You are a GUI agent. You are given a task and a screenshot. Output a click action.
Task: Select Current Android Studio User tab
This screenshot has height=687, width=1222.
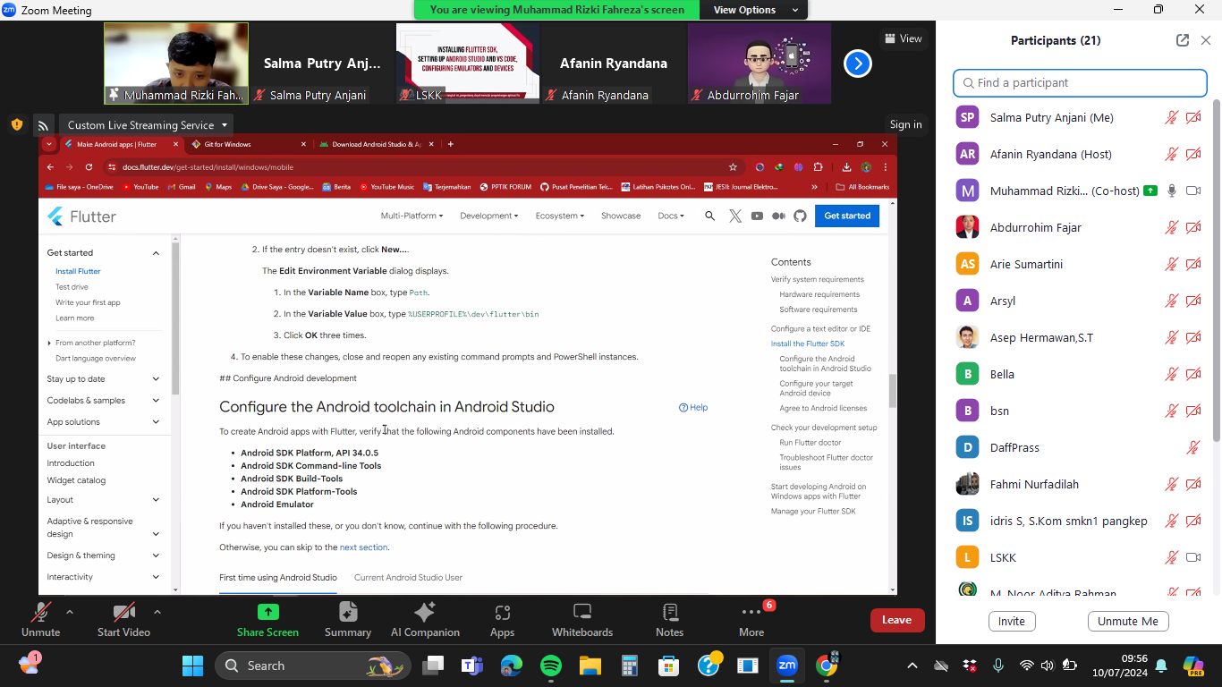click(x=408, y=578)
